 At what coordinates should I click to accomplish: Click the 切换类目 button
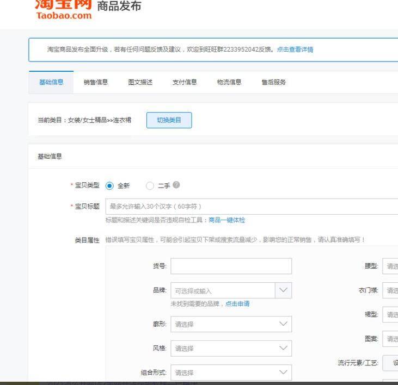[x=169, y=120]
